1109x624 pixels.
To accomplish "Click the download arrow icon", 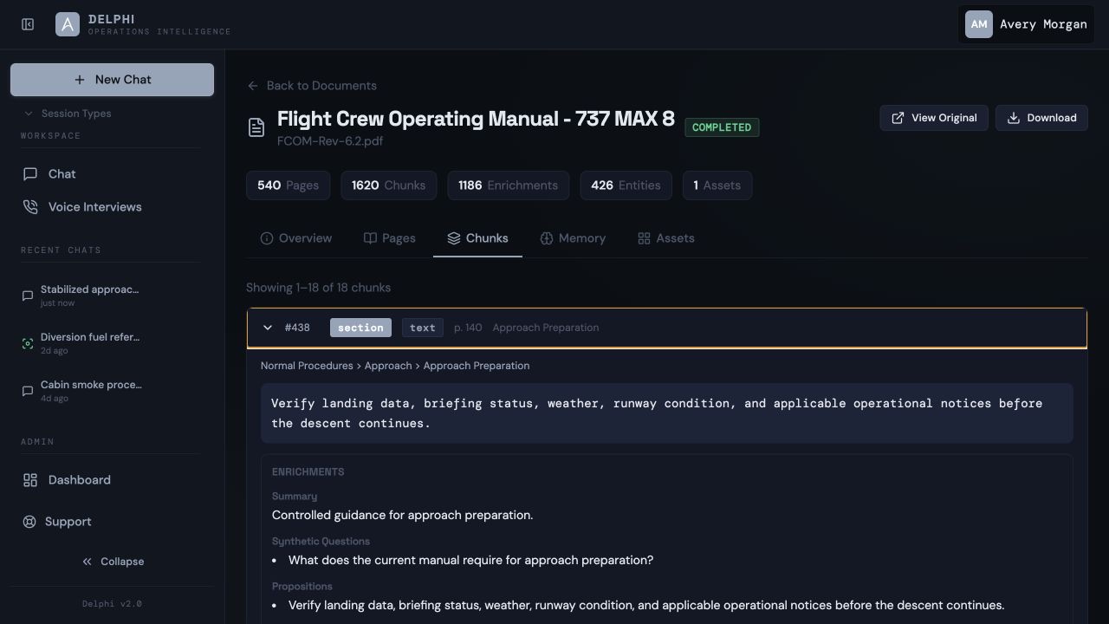I will click(1013, 118).
